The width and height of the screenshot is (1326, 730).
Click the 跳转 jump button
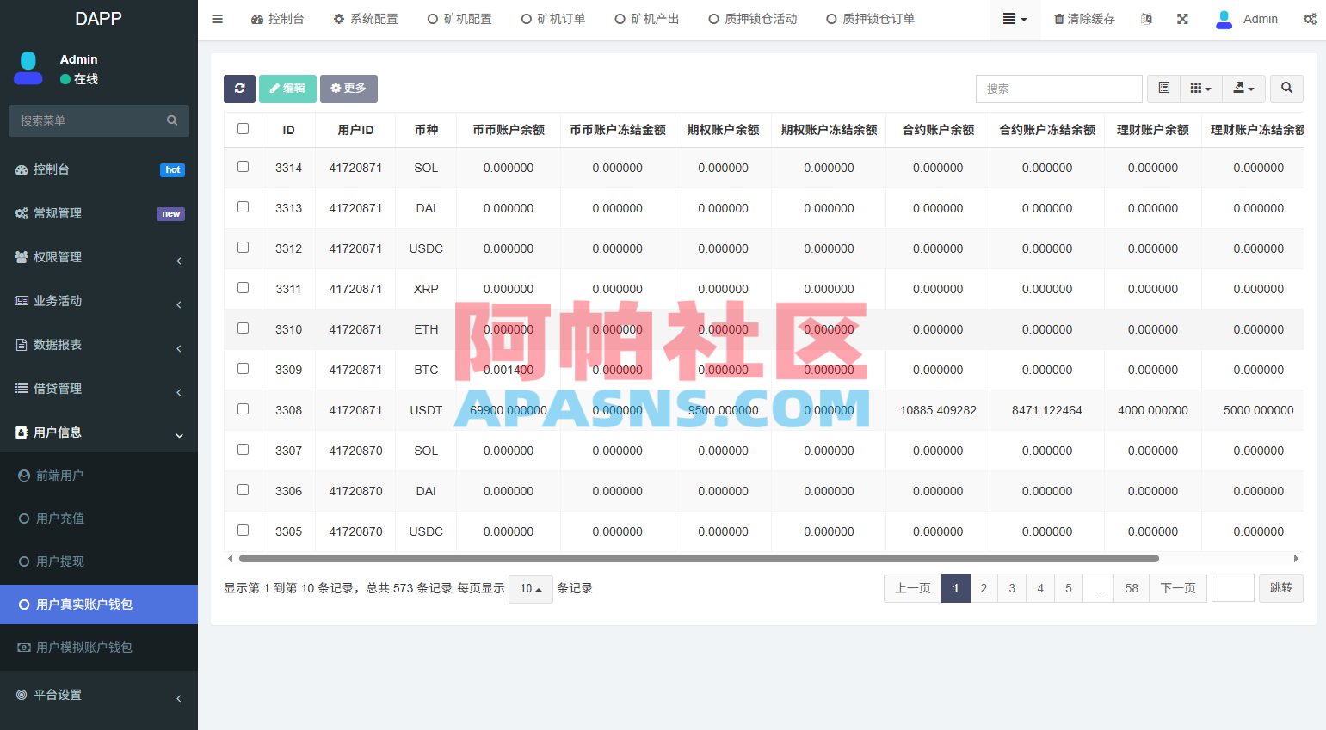click(x=1281, y=588)
